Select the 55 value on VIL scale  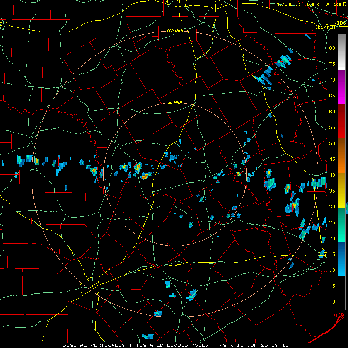pyautogui.click(x=332, y=127)
